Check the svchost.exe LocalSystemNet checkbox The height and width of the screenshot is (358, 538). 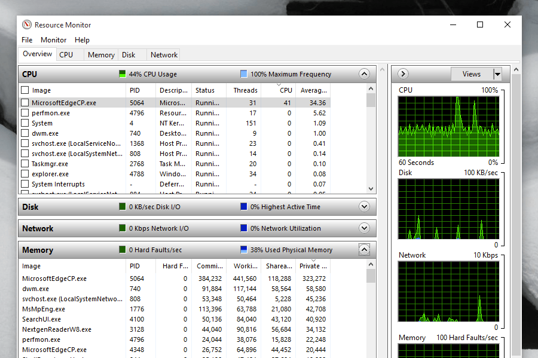[25, 153]
